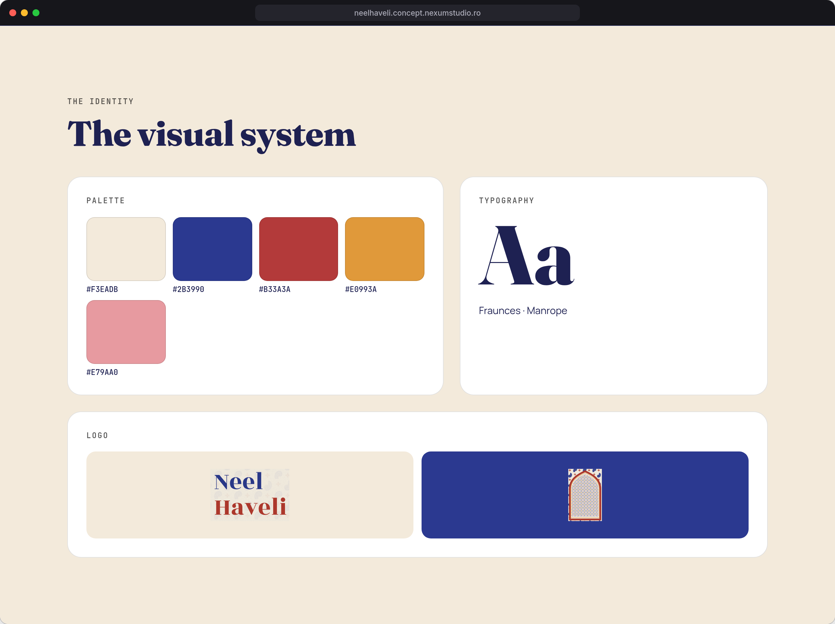835x624 pixels.
Task: Click the #2B3990 hex code text
Action: click(188, 289)
